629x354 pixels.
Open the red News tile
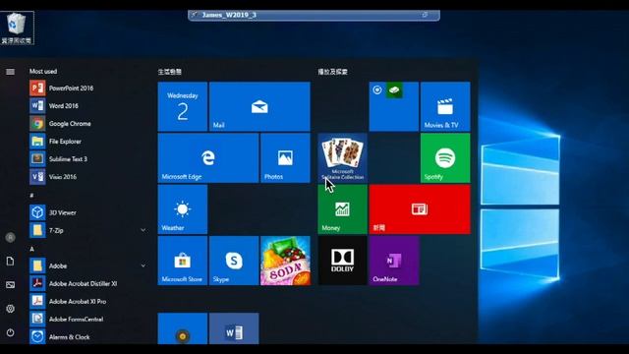tap(420, 209)
